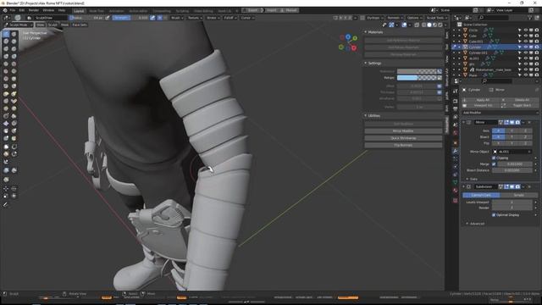Screen dimensions: 542x305
Task: Select the Annotate pencil tool
Action: (x=6, y=205)
